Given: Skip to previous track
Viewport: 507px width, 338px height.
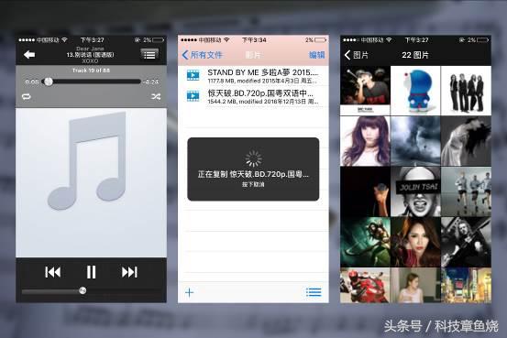Looking at the screenshot, I should click(52, 272).
